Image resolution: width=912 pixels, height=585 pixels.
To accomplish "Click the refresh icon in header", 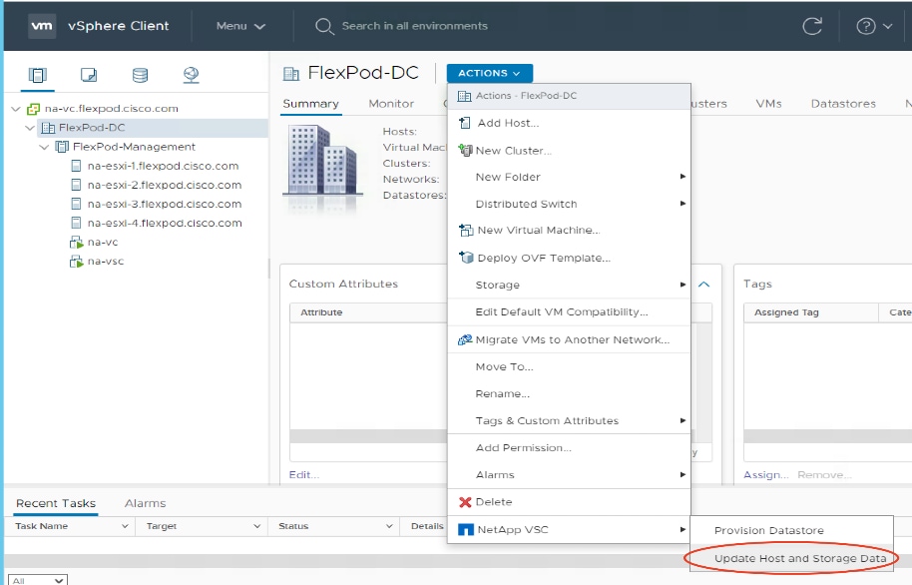I will click(x=812, y=26).
